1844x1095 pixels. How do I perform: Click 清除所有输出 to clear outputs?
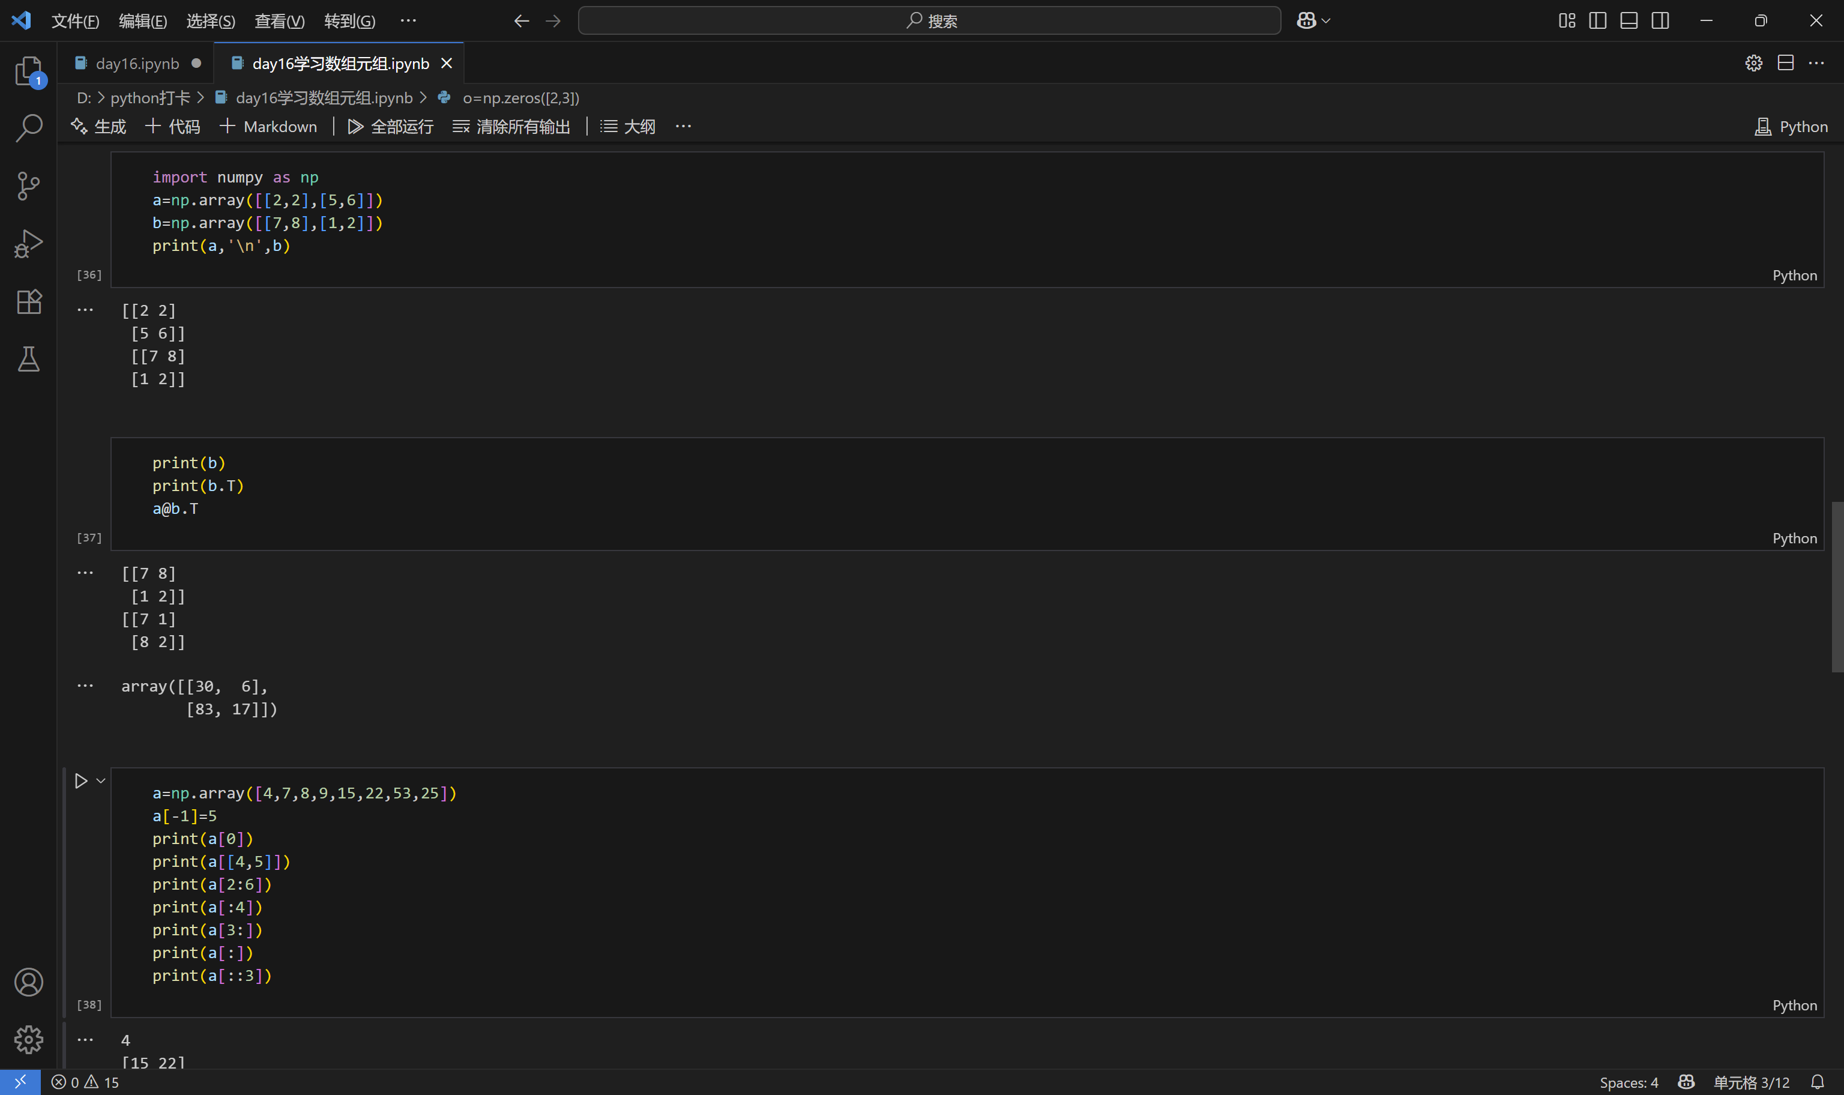click(511, 127)
